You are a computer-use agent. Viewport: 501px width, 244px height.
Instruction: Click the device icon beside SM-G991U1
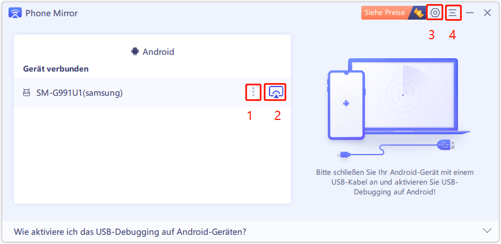tap(27, 93)
